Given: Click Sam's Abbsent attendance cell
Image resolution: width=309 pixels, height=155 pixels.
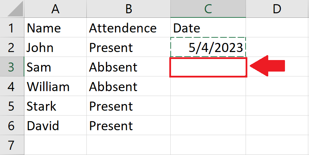Looking at the screenshot, I should [x=129, y=67].
